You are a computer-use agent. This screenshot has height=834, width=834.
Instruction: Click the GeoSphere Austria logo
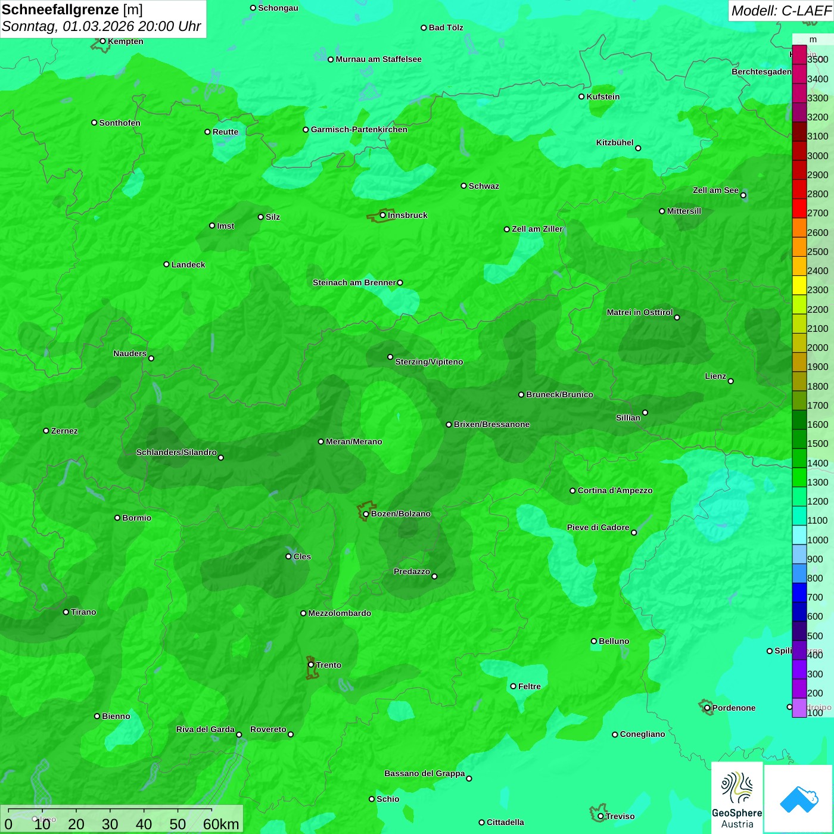737,798
